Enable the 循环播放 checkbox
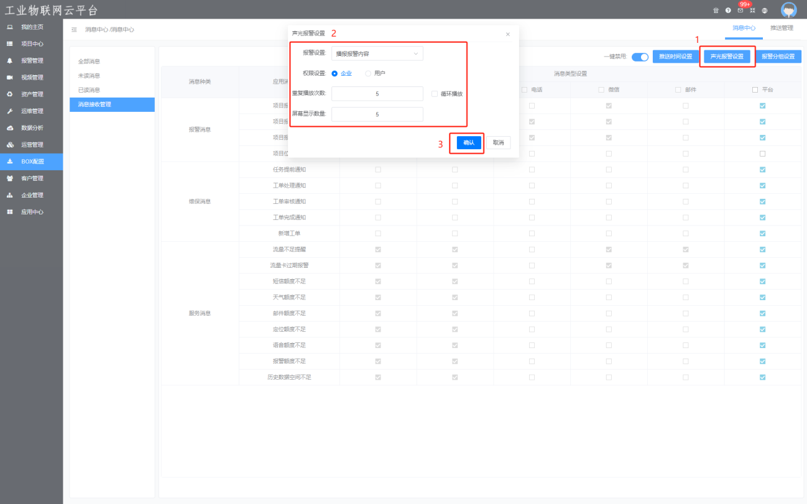807x504 pixels. [x=435, y=94]
